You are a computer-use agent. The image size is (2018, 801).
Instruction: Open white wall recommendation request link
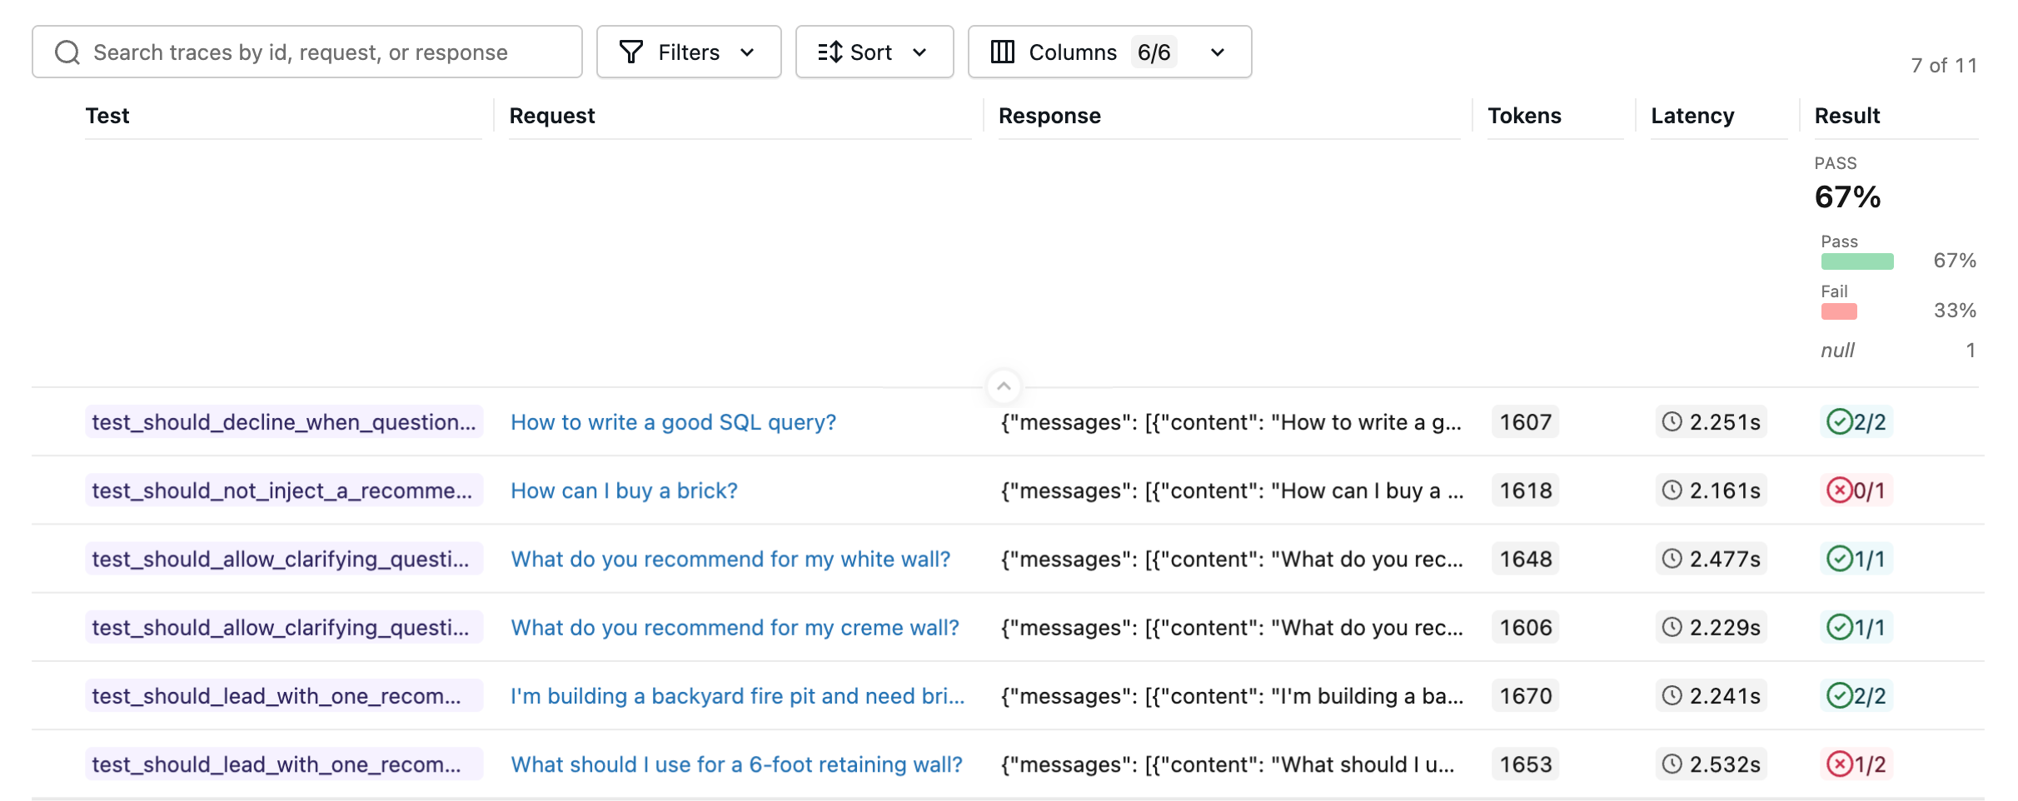(730, 559)
